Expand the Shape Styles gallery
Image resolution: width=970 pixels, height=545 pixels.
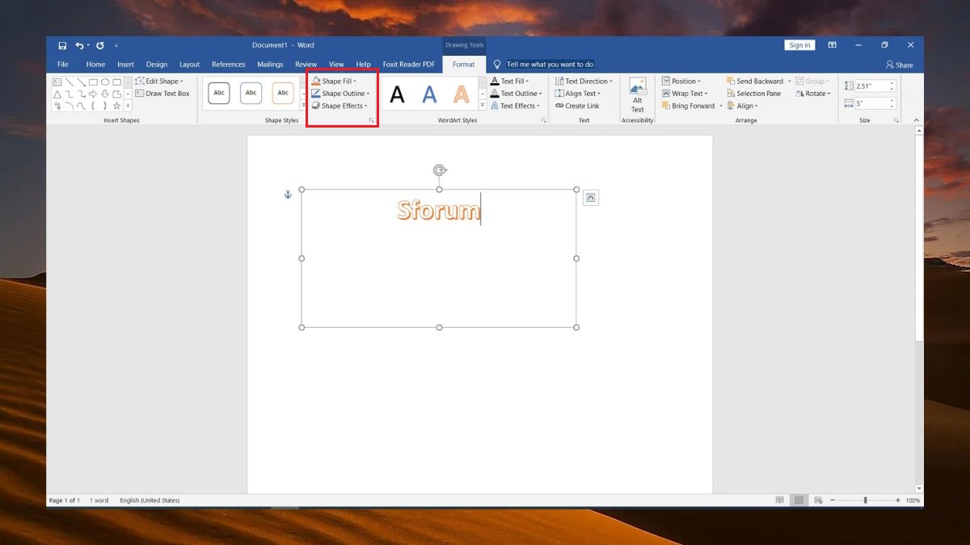click(x=304, y=106)
